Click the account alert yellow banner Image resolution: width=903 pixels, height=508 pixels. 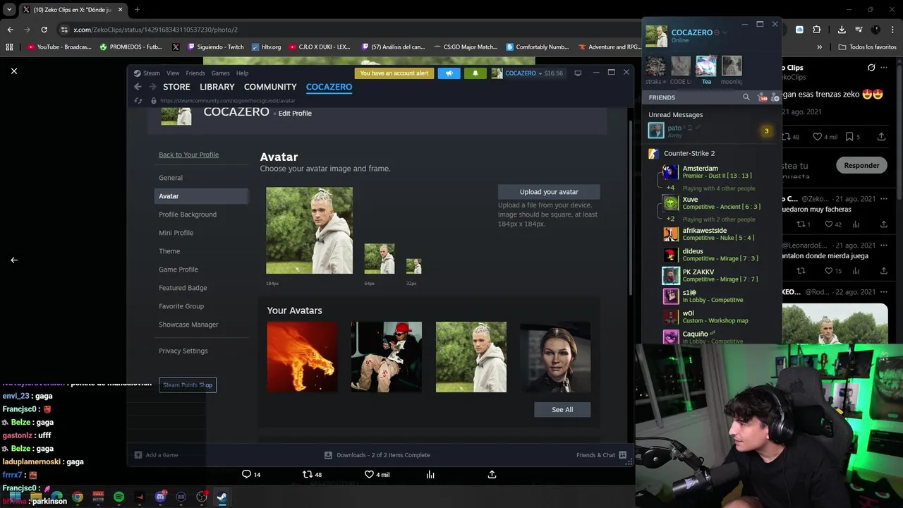[x=394, y=73]
